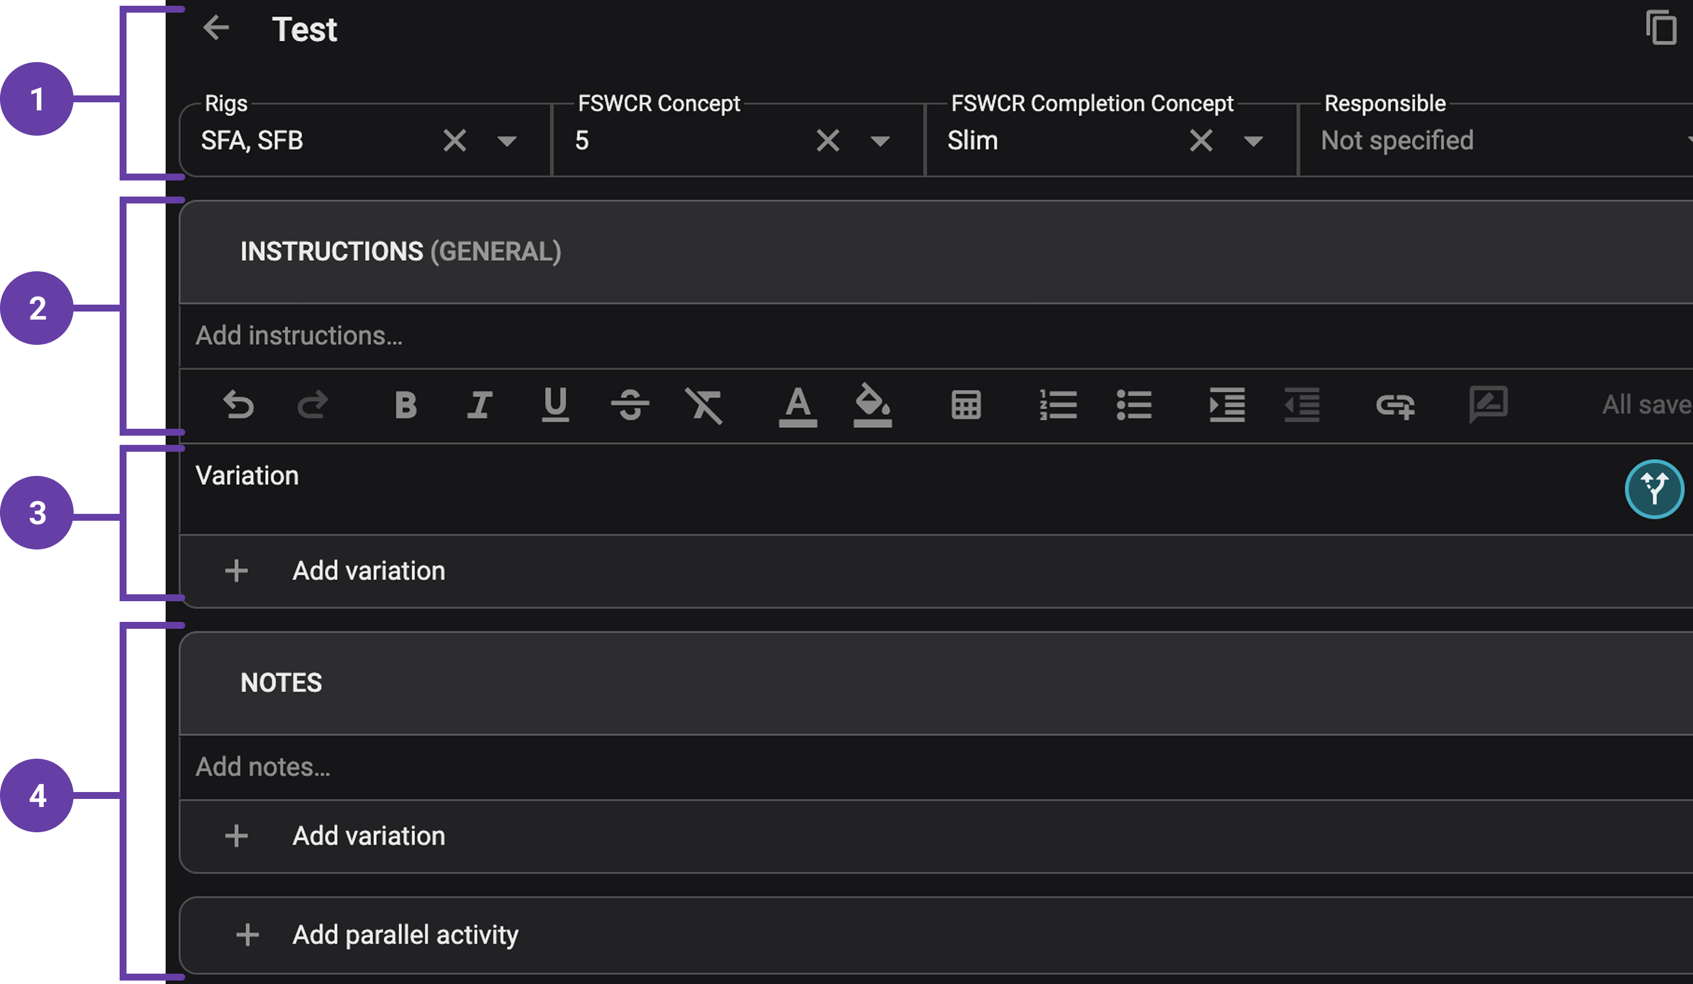Insert a link using the link icon
This screenshot has width=1693, height=984.
tap(1395, 405)
